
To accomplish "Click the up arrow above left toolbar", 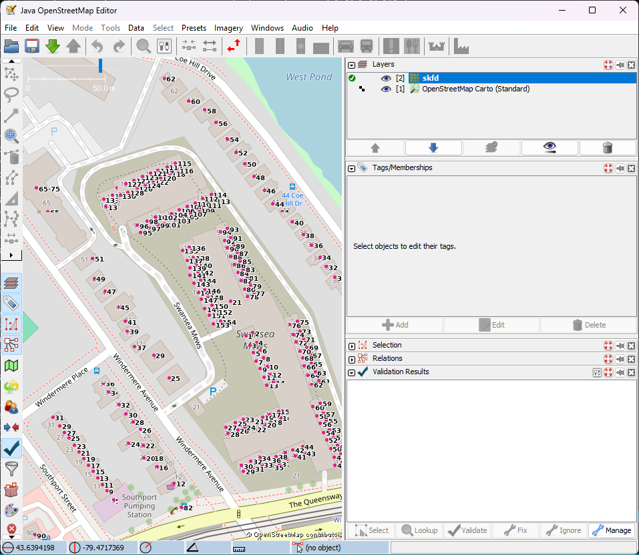I will [11, 61].
